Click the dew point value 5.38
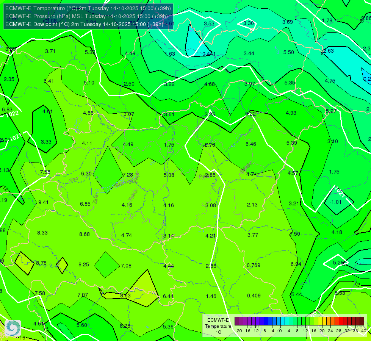 (90, 52)
